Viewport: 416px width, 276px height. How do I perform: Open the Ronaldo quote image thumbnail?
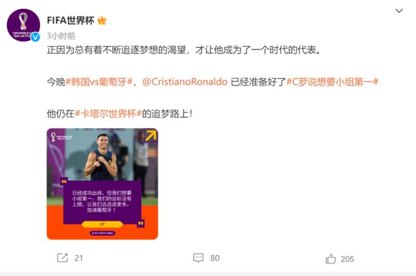pos(102,184)
